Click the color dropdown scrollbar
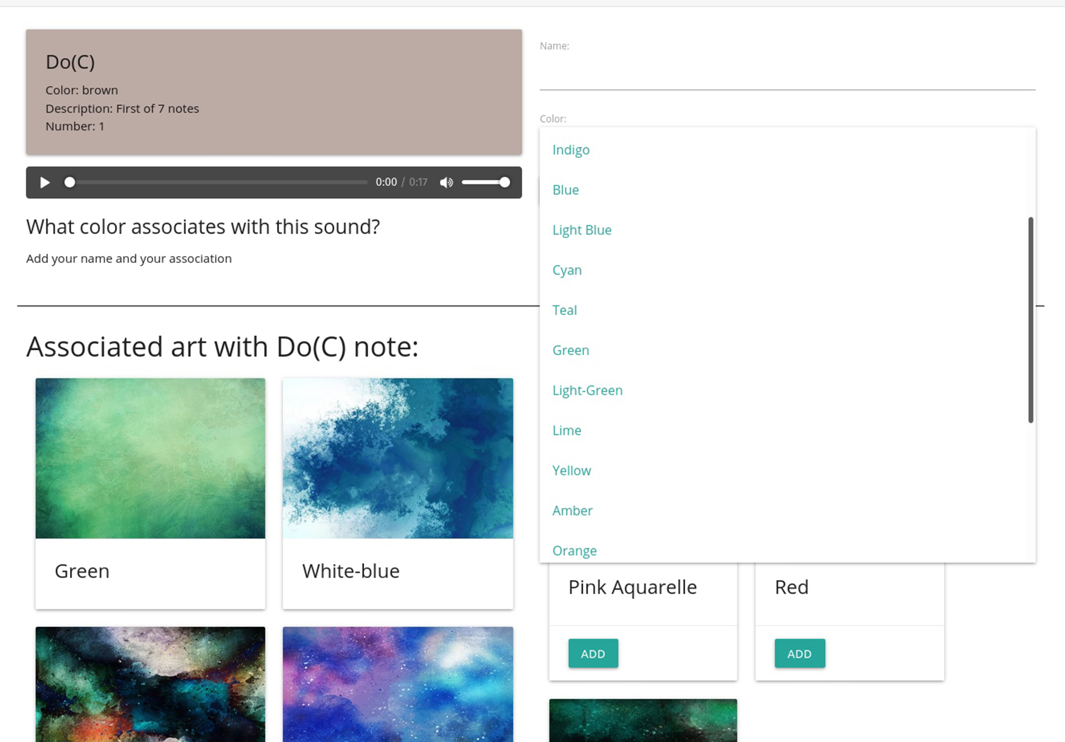 (x=1031, y=320)
